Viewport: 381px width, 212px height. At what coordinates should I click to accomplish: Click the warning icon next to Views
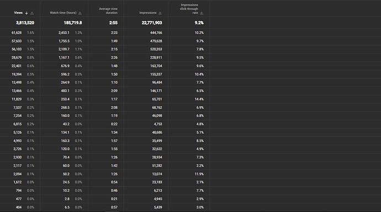pyautogui.click(x=32, y=13)
